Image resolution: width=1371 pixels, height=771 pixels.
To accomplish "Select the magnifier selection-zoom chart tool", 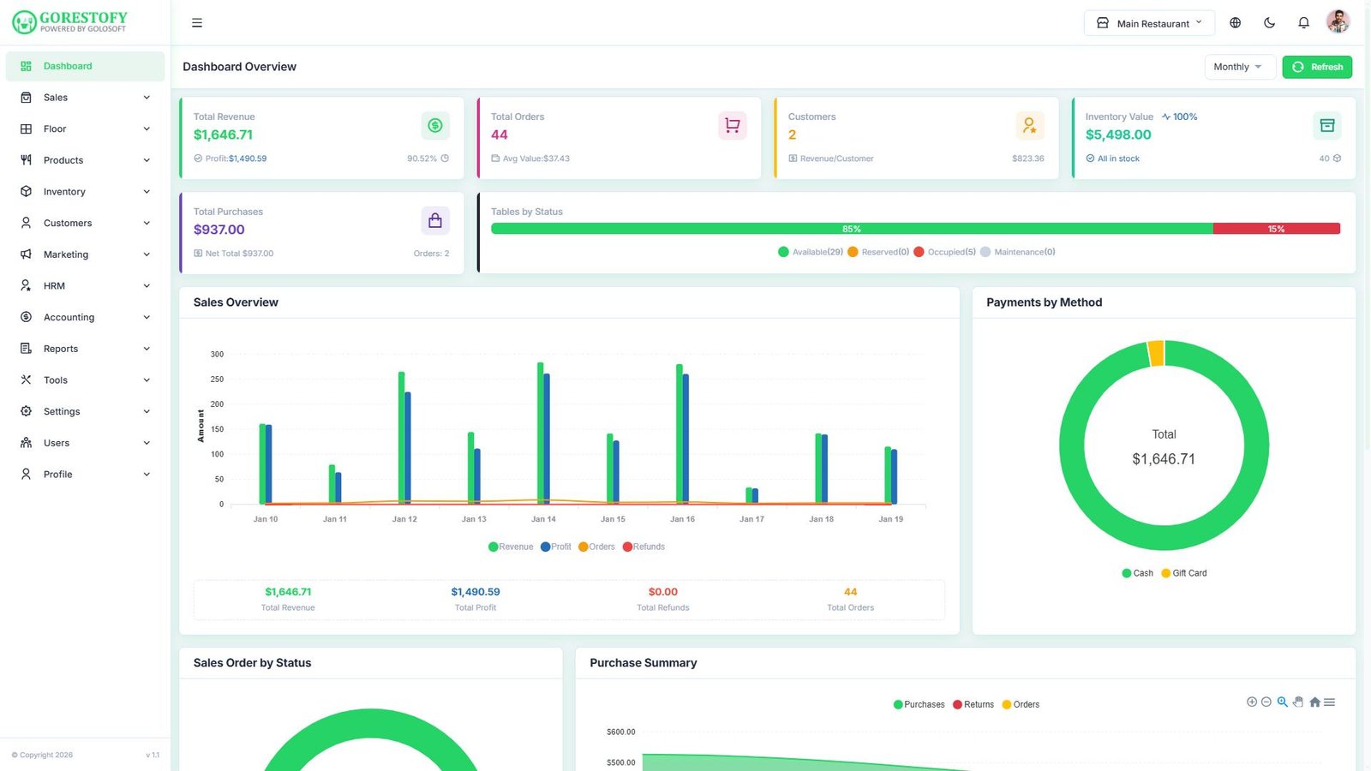I will pos(1283,702).
